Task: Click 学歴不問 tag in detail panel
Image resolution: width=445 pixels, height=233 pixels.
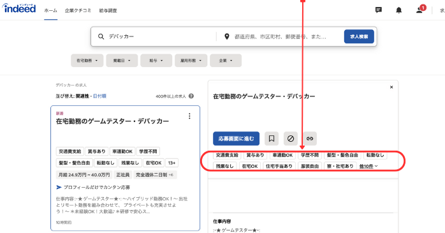Action: tap(310, 155)
